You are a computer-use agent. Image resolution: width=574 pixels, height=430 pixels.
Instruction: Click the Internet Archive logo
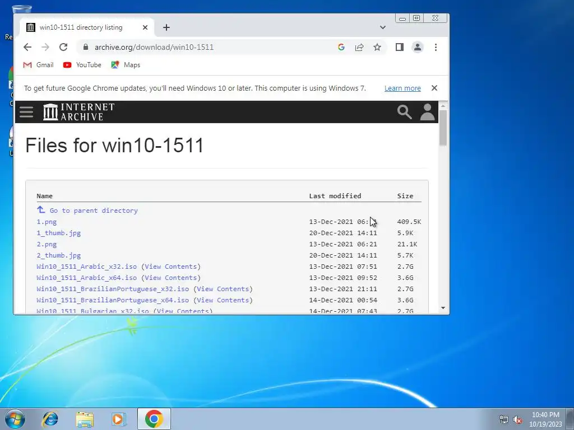[x=78, y=112]
